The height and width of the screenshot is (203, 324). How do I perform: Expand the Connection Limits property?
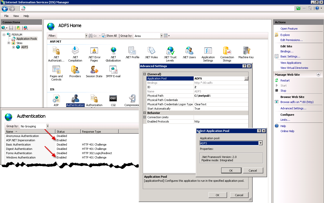[x=145, y=117]
